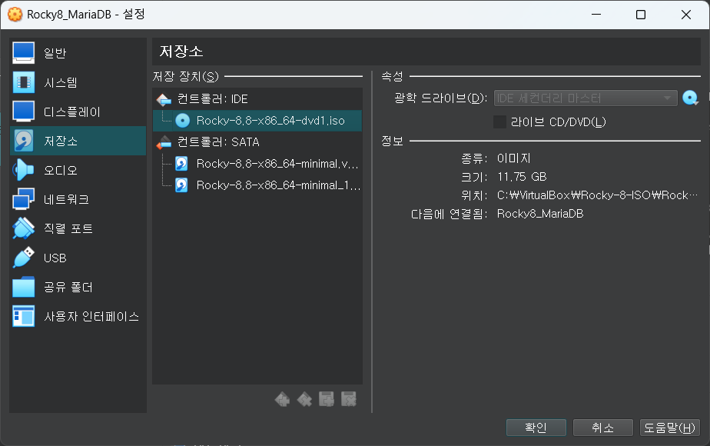Click the Rocky8_MariaDB attached-to value
The image size is (710, 446).
540,214
